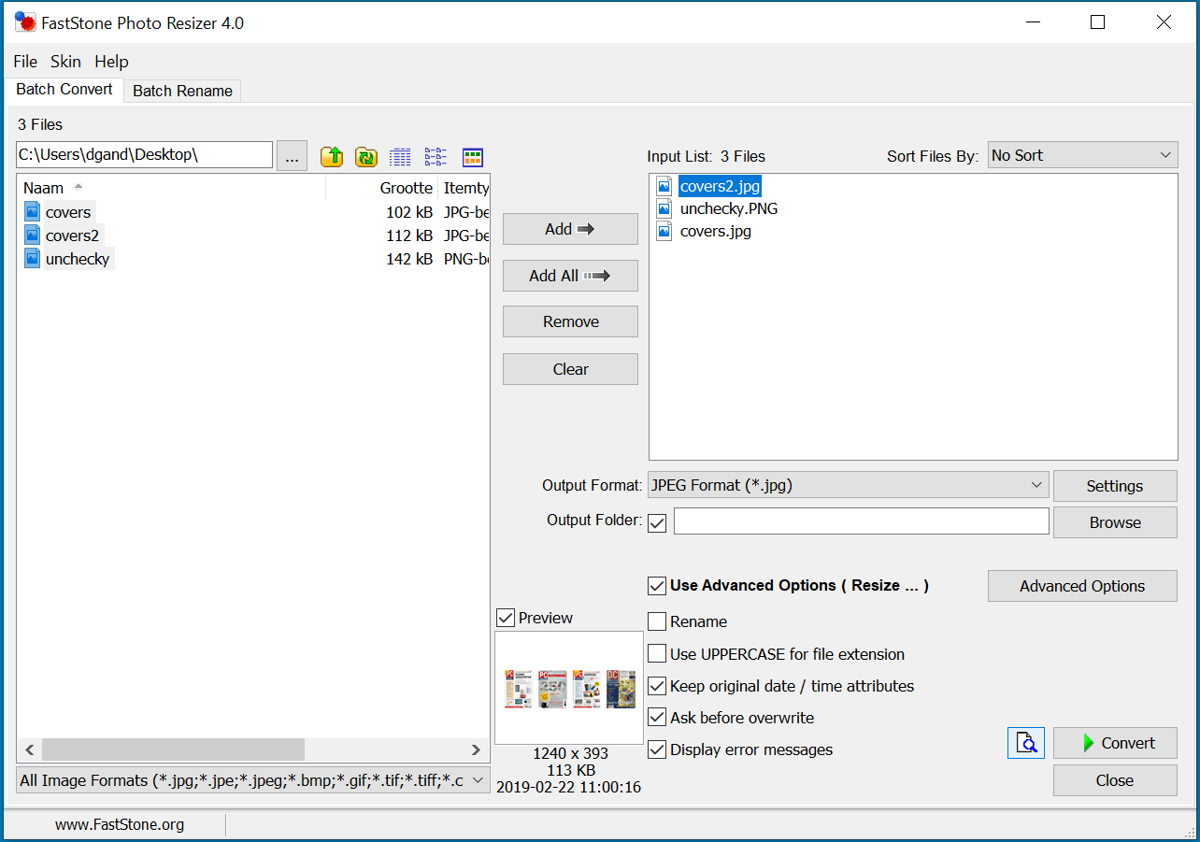Uncheck Keep original date / time attributes
Viewport: 1200px width, 842px height.
[657, 686]
